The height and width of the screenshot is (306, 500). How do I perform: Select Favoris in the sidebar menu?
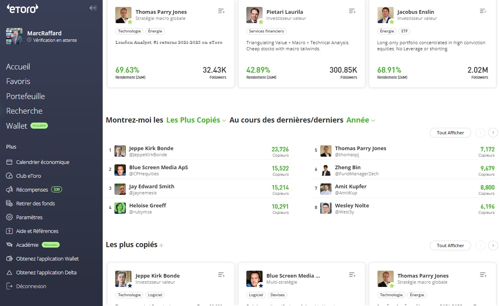pos(18,82)
